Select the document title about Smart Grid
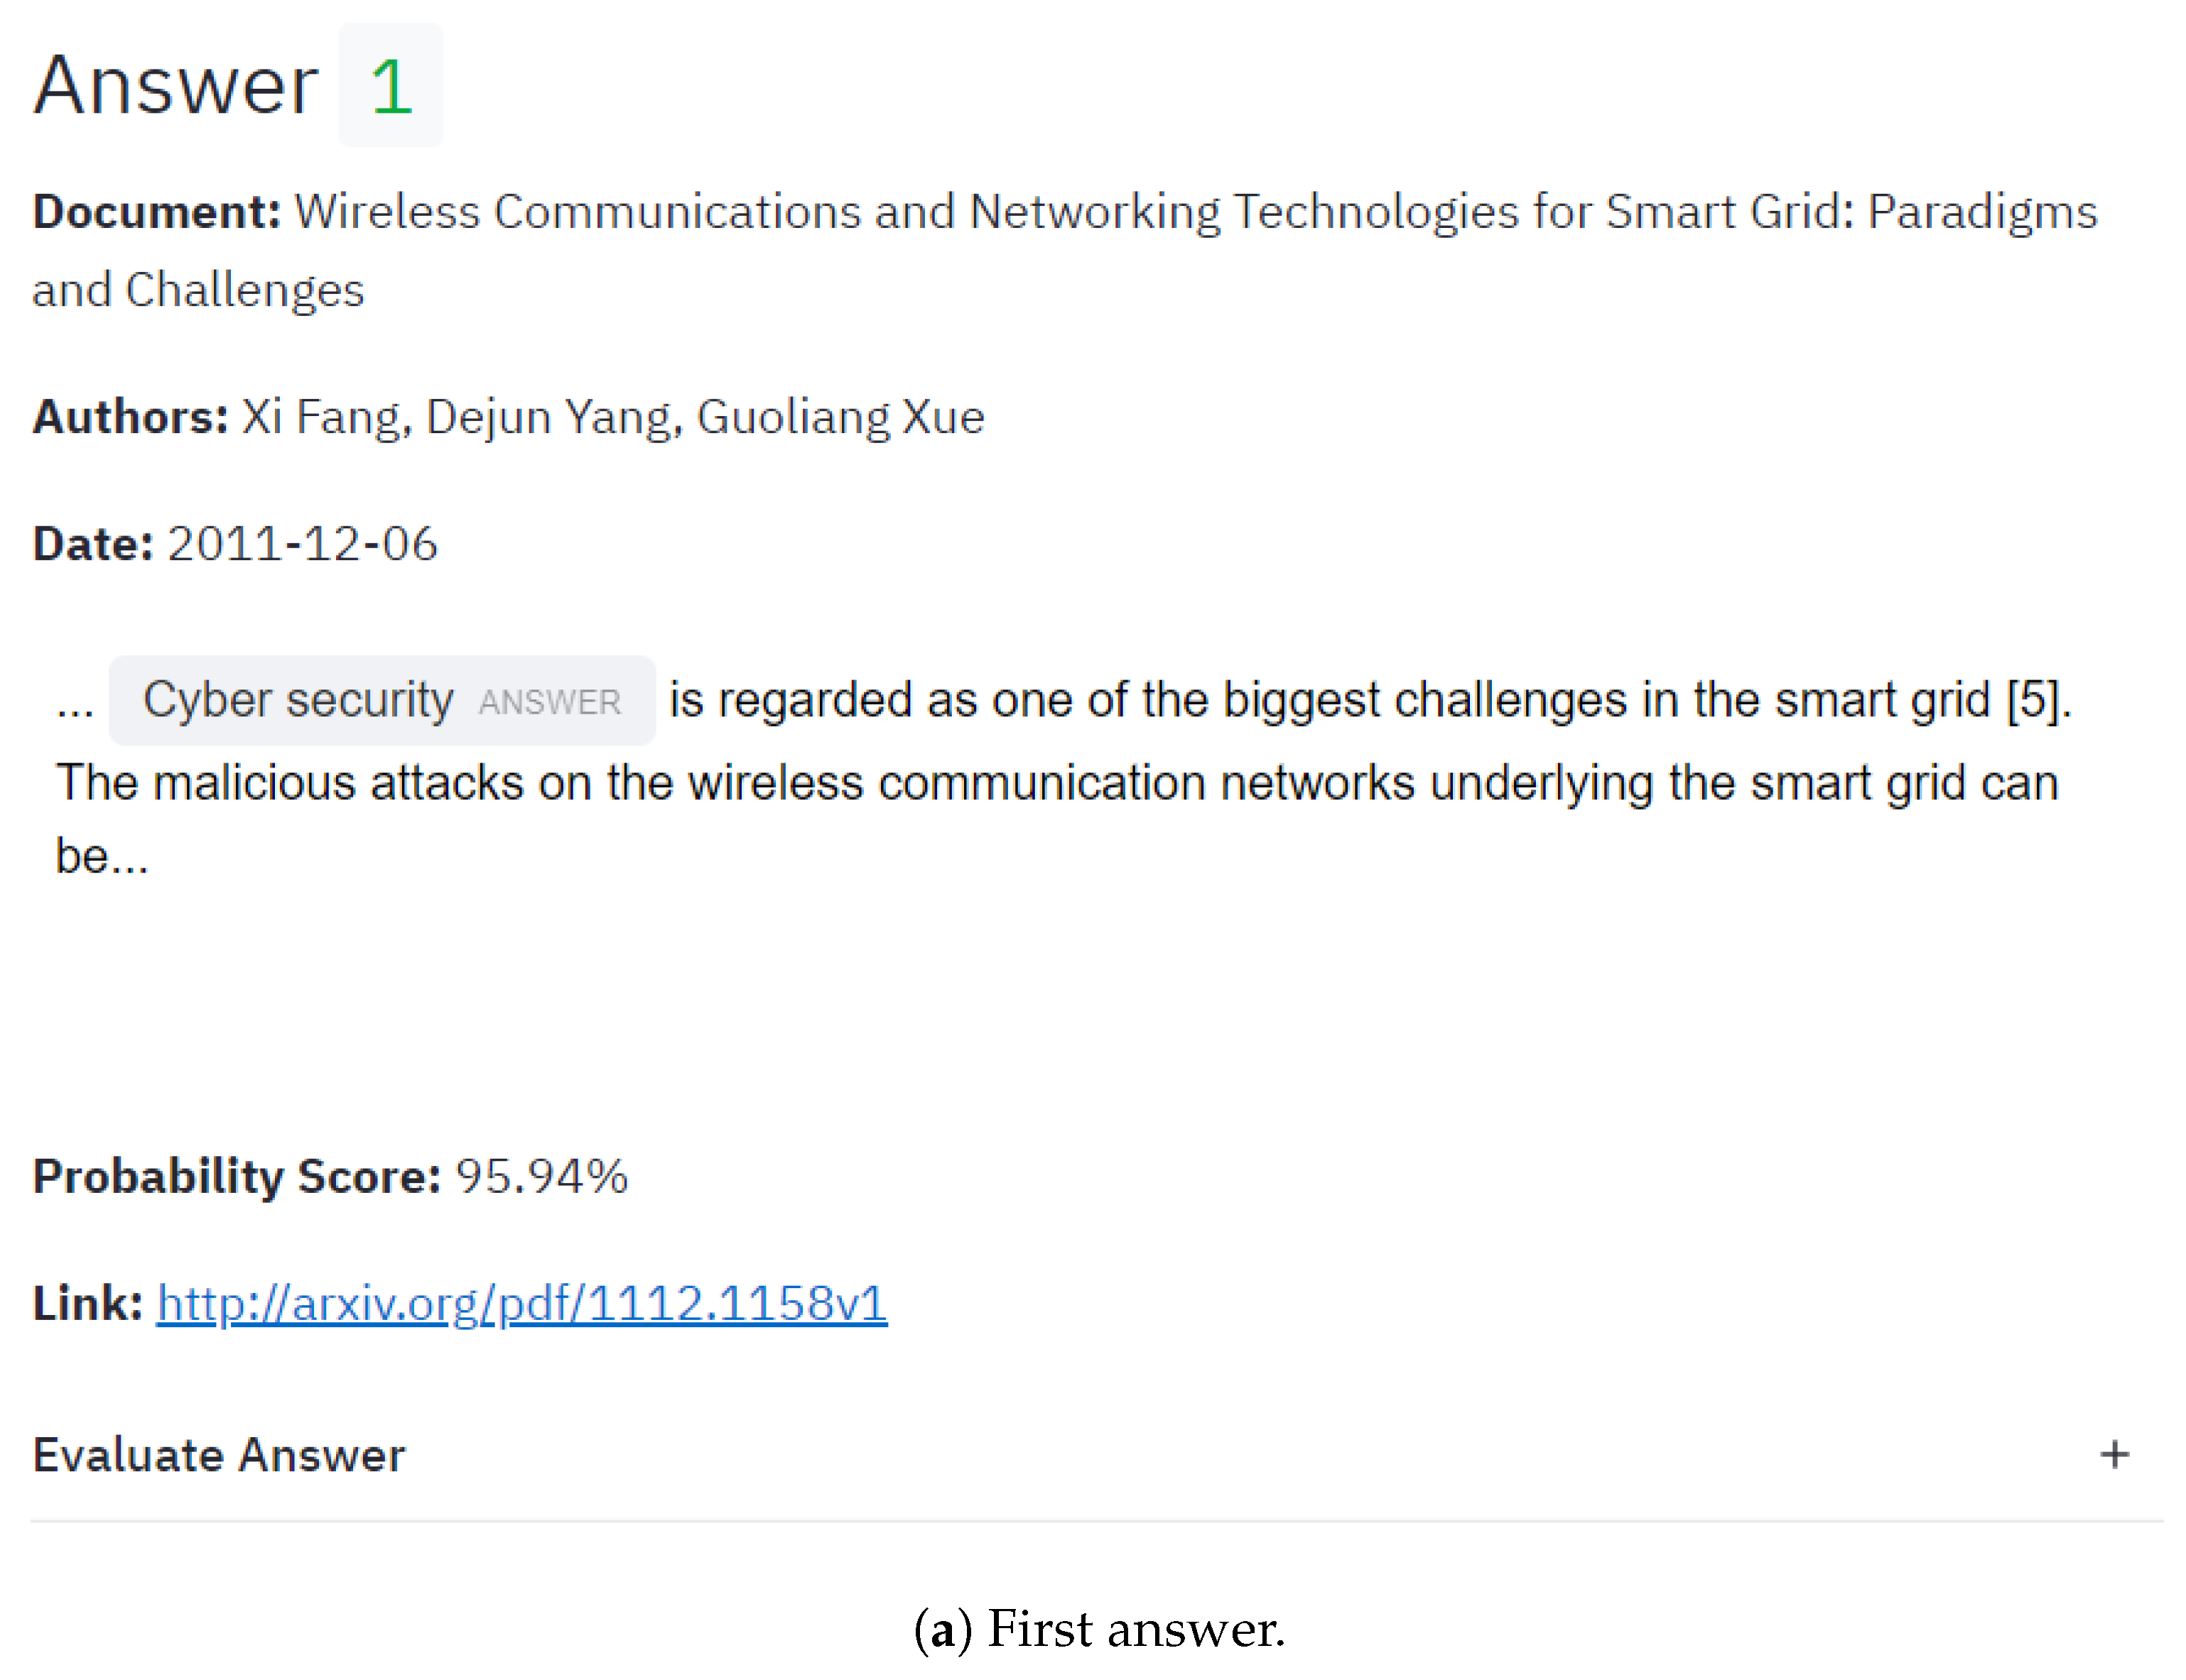 click(x=1194, y=213)
